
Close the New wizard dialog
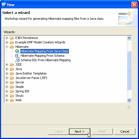coord(134,4)
